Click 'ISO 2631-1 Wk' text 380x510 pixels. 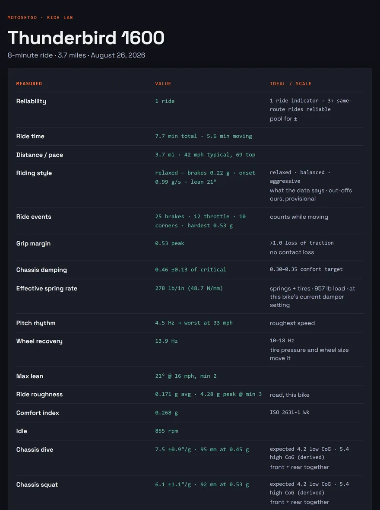(290, 412)
